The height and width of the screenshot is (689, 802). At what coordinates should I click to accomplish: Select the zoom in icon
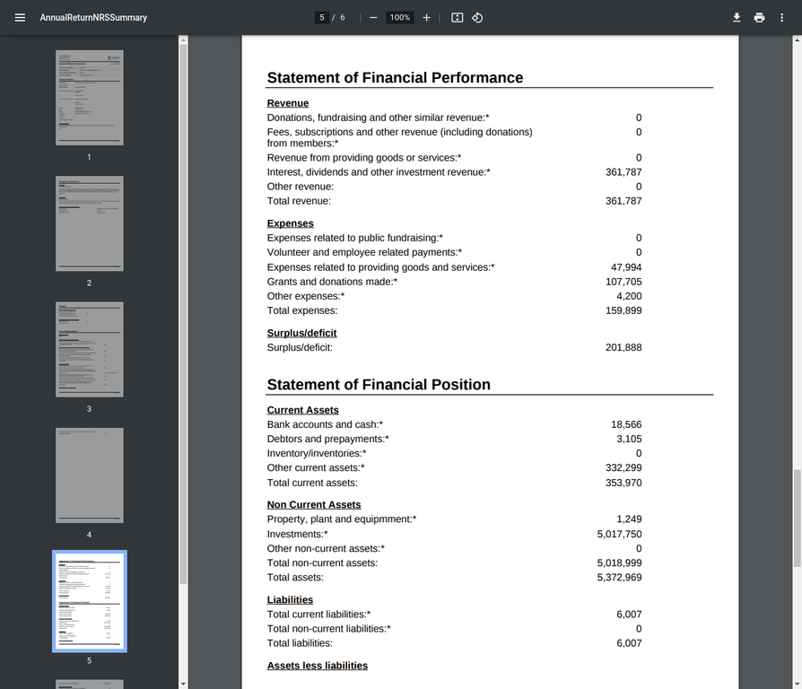426,16
